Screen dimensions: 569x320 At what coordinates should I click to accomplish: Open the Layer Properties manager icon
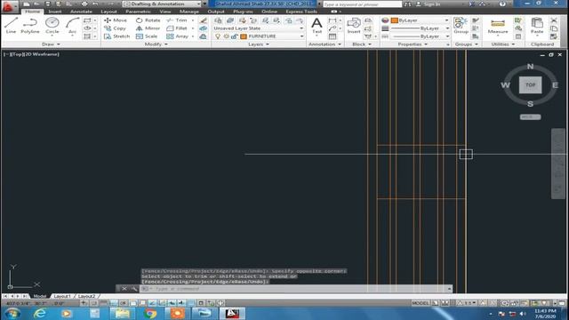(218, 20)
